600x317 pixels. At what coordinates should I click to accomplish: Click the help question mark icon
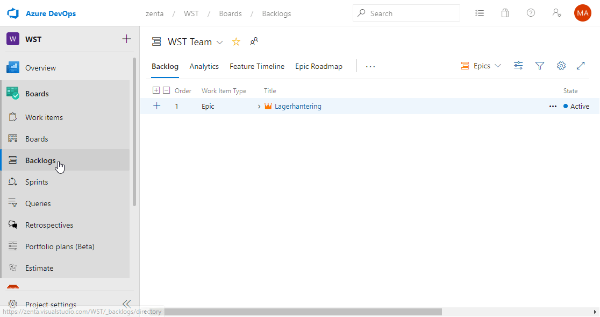pos(531,13)
